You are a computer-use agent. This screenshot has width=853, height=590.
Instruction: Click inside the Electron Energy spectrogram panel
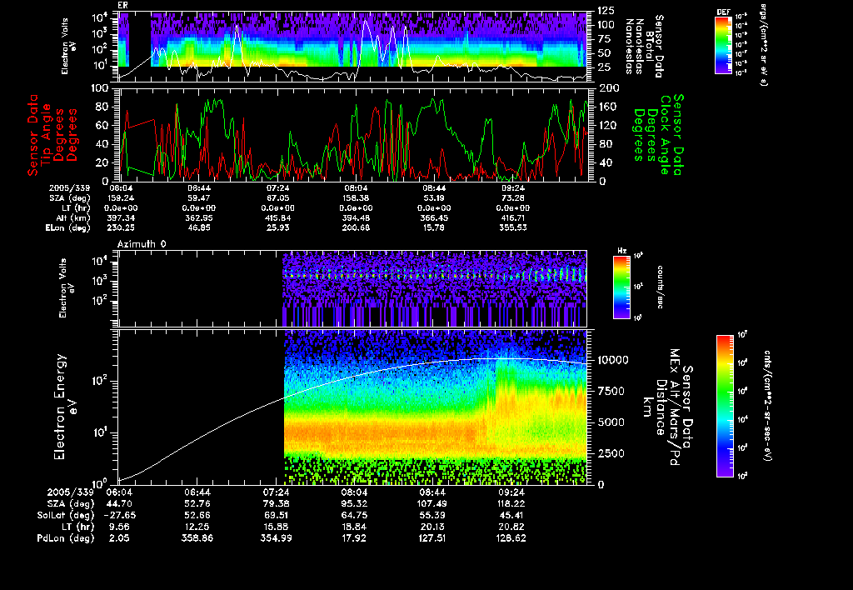(x=352, y=407)
